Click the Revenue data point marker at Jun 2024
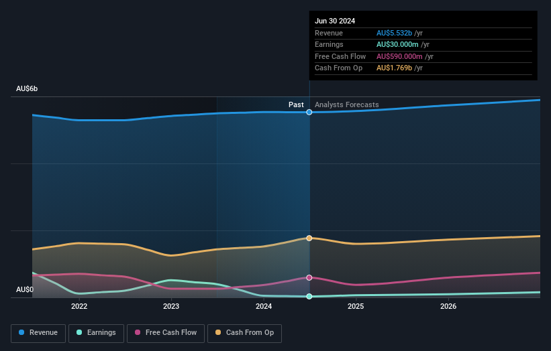 tap(309, 113)
